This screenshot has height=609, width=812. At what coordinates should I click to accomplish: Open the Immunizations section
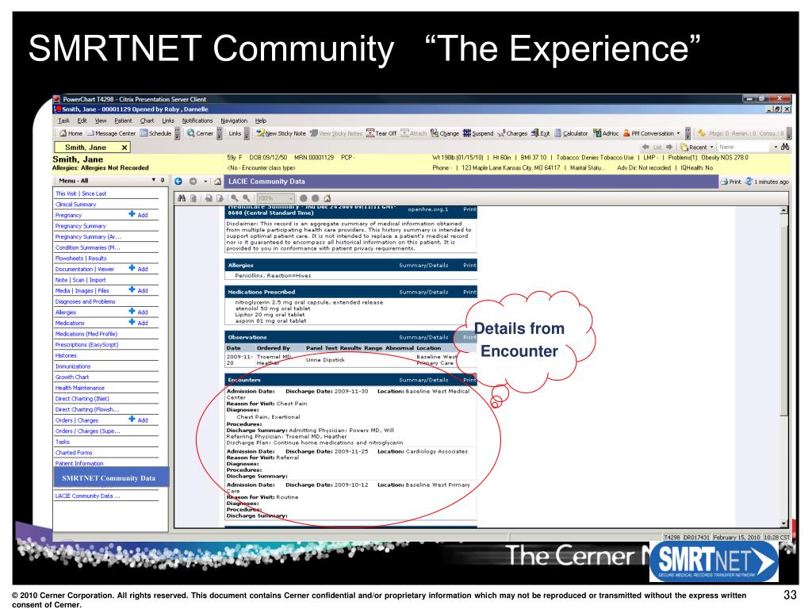pyautogui.click(x=72, y=366)
